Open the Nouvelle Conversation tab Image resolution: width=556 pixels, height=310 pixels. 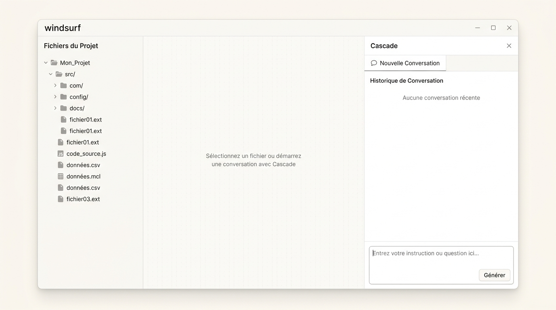405,63
